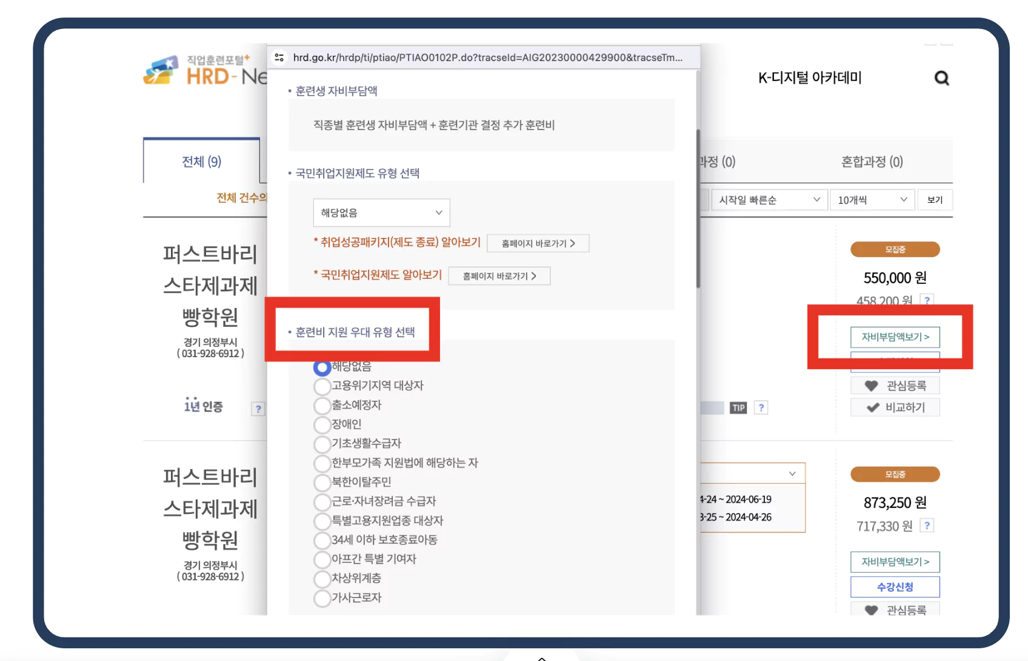Click the TIP badge icon
The image size is (1028, 661).
tap(738, 408)
